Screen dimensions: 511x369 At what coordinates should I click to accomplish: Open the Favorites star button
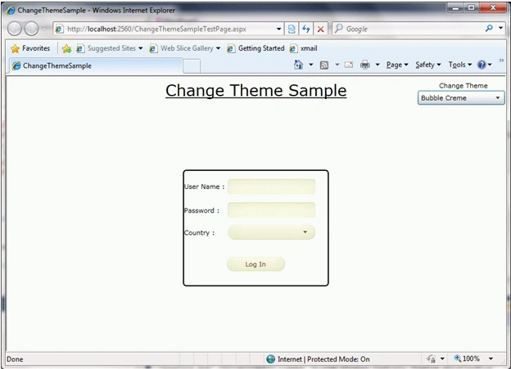pos(30,48)
